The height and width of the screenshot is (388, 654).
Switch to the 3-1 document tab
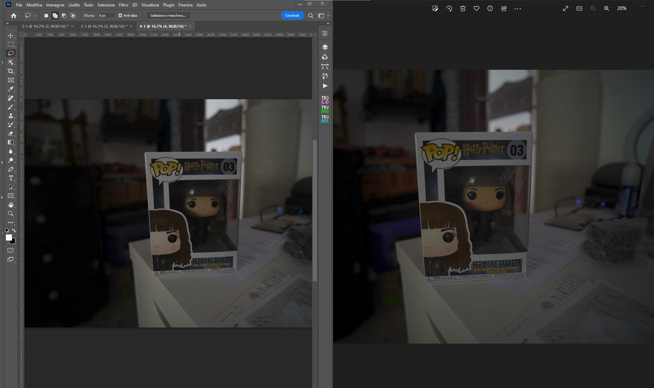pos(104,26)
